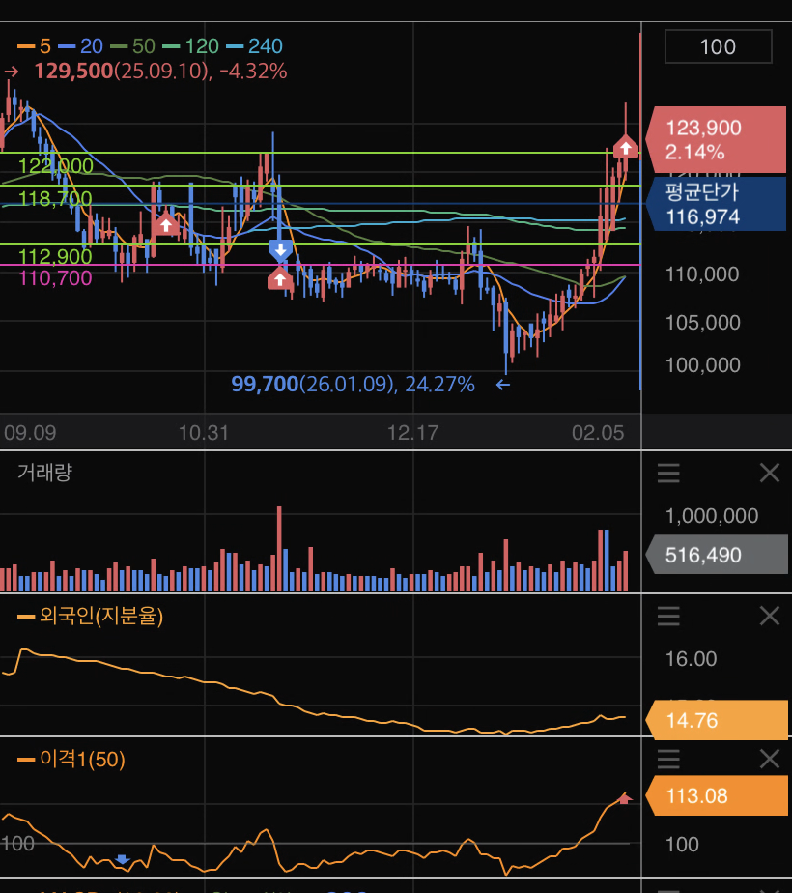Toggle the 120-day moving average legend
The width and height of the screenshot is (792, 893).
(190, 46)
